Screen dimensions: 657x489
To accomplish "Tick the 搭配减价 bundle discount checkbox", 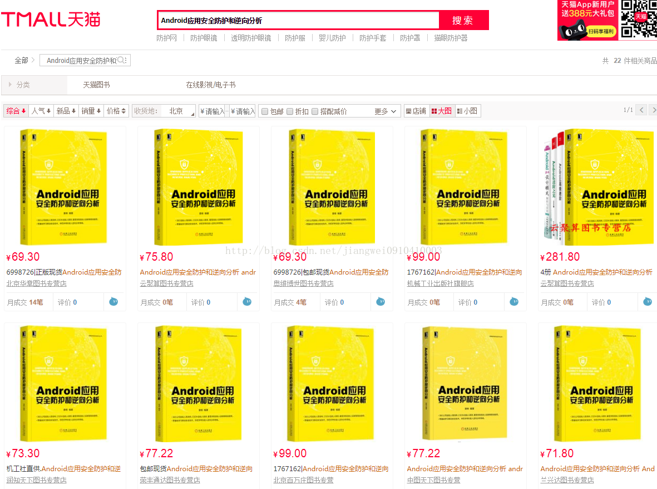I will [315, 111].
